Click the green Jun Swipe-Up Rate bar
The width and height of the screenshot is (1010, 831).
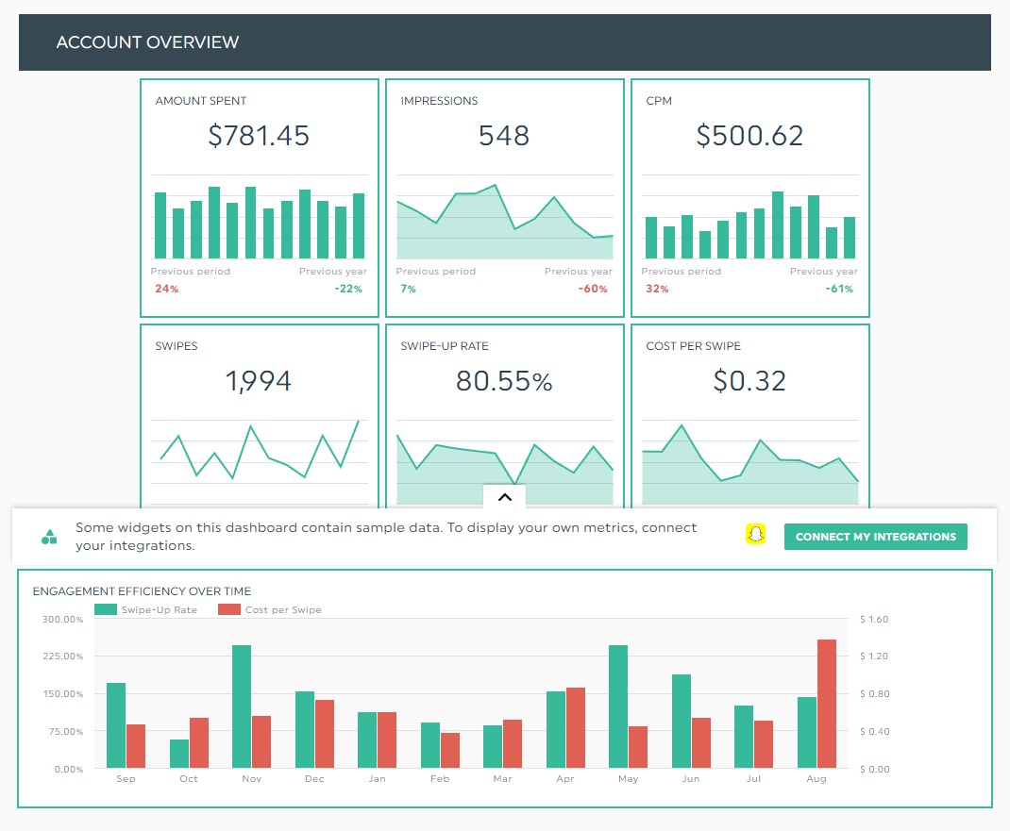coord(682,722)
